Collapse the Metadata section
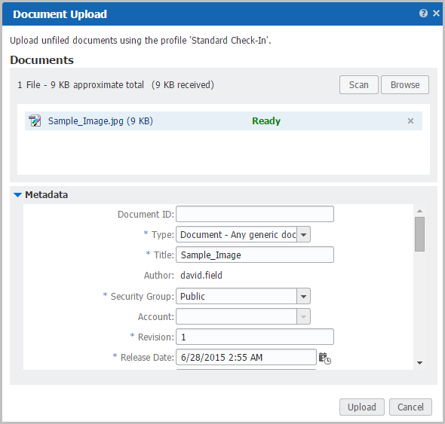The image size is (445, 424). click(x=17, y=195)
